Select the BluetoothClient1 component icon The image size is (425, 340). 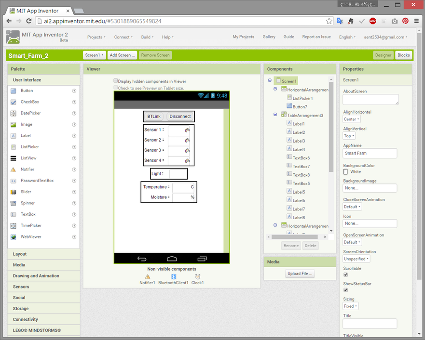coord(174,276)
